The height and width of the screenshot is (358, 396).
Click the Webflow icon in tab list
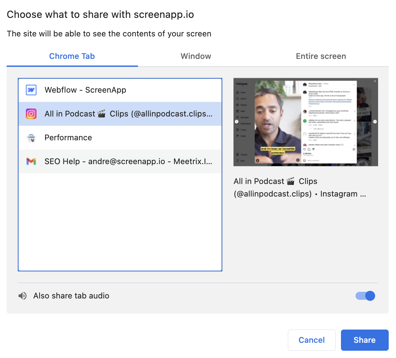point(31,90)
